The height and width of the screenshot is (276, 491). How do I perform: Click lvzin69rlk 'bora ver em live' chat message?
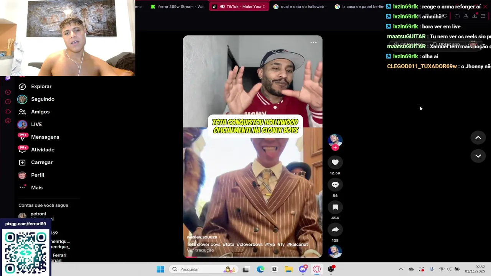[x=423, y=26]
